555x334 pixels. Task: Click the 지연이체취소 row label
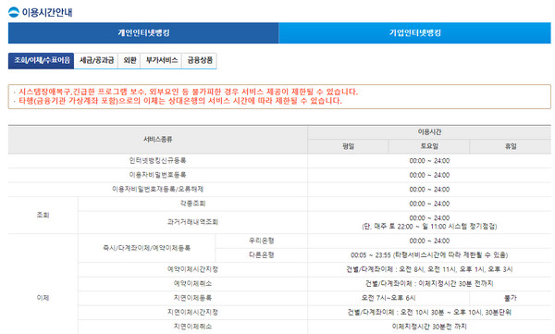[x=192, y=327]
